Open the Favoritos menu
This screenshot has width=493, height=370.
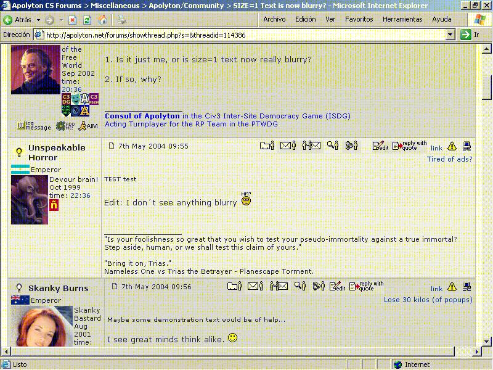pos(359,19)
